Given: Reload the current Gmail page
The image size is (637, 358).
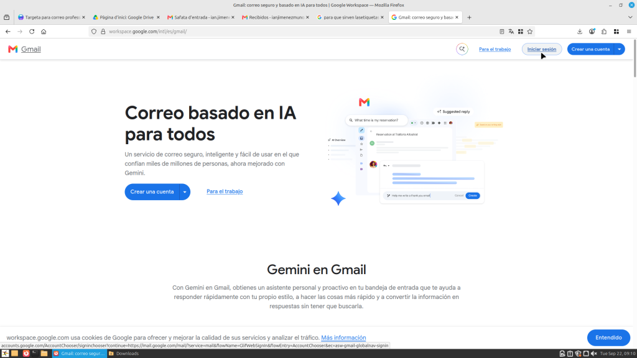Looking at the screenshot, I should pos(32,31).
